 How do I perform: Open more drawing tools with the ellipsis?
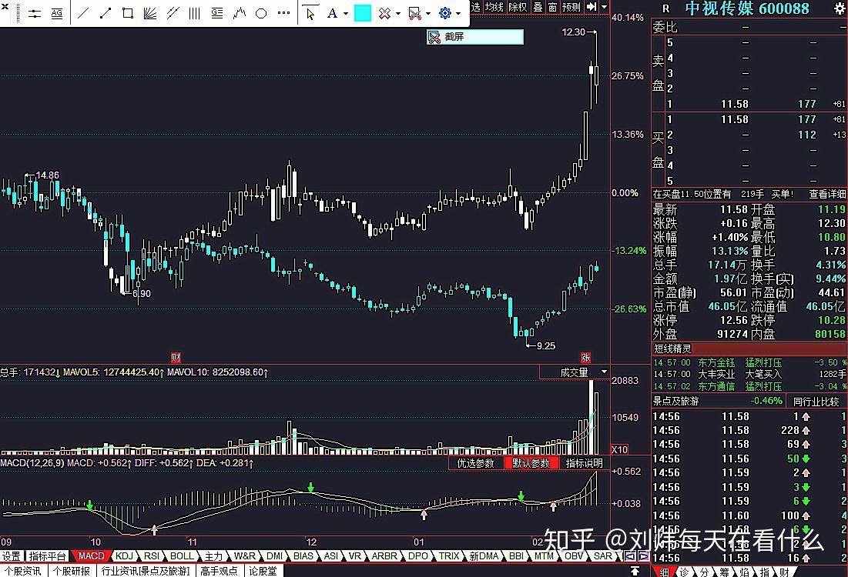pyautogui.click(x=283, y=14)
